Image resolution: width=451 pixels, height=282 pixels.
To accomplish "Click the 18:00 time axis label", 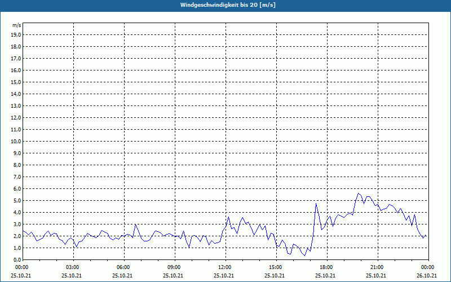I will pos(326,267).
